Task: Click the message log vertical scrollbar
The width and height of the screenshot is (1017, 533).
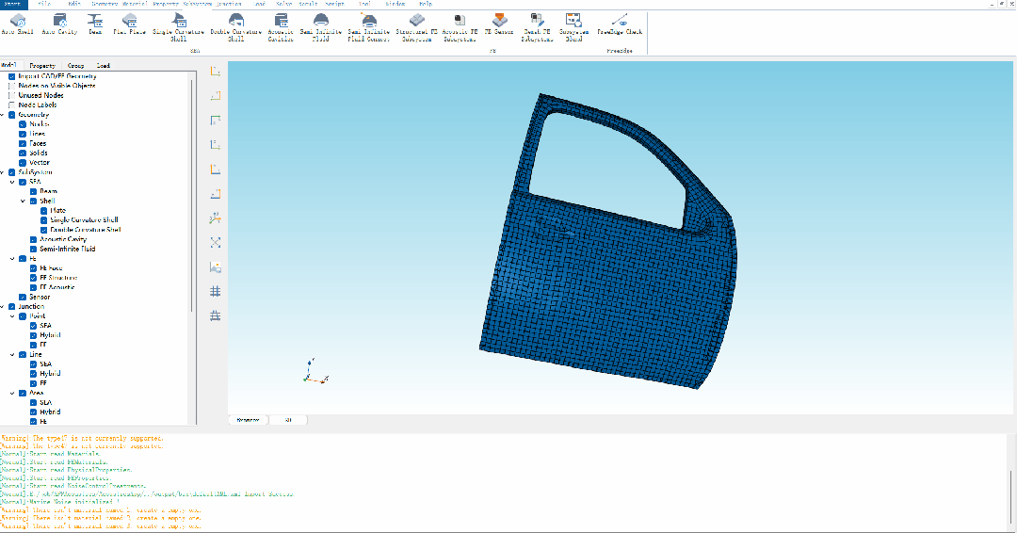Action: tap(1012, 496)
